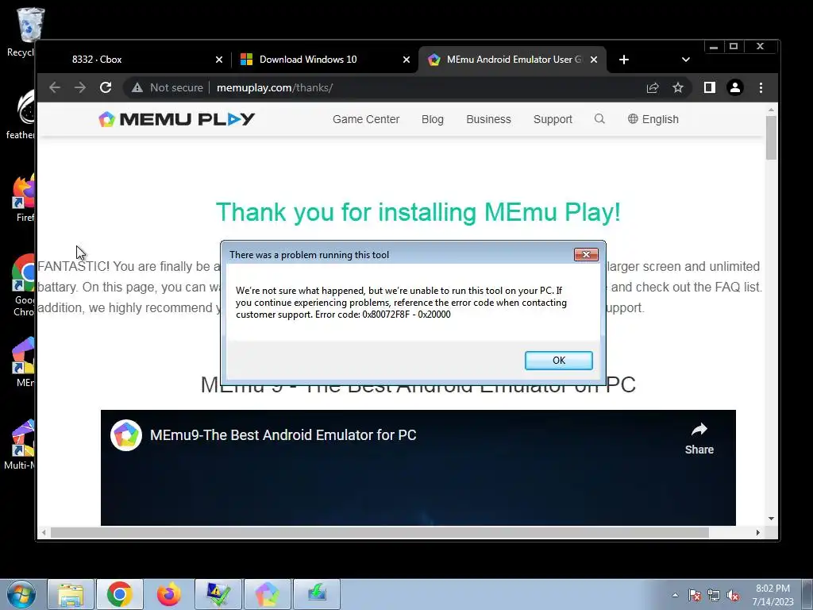Close the MEmu Android Emulator tab
The height and width of the screenshot is (610, 813).
594,60
